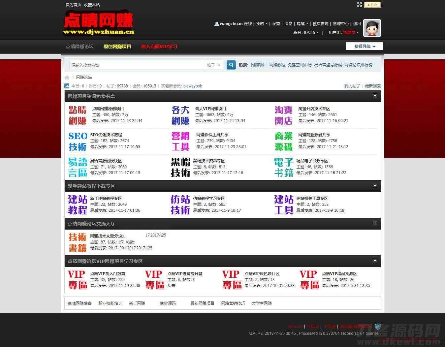Open the 帖子 search type dropdown
445x347 pixels.
pos(214,65)
